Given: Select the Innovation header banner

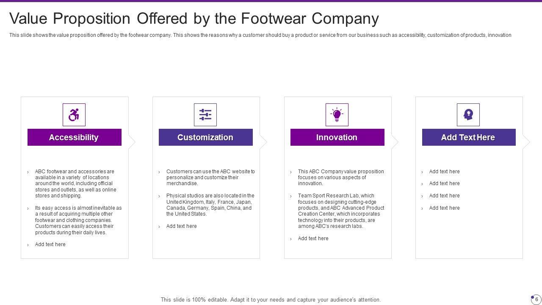Looking at the screenshot, I should 337,137.
